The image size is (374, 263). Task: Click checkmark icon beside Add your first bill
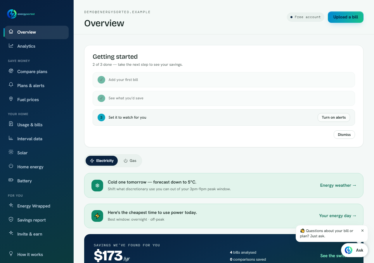point(101,80)
